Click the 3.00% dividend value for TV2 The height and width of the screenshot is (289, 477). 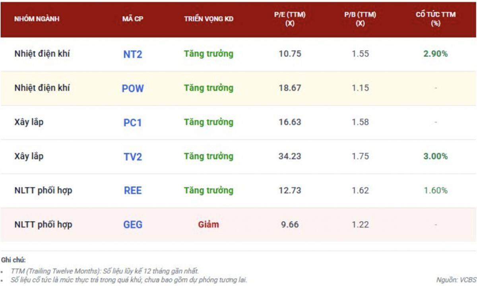(436, 156)
